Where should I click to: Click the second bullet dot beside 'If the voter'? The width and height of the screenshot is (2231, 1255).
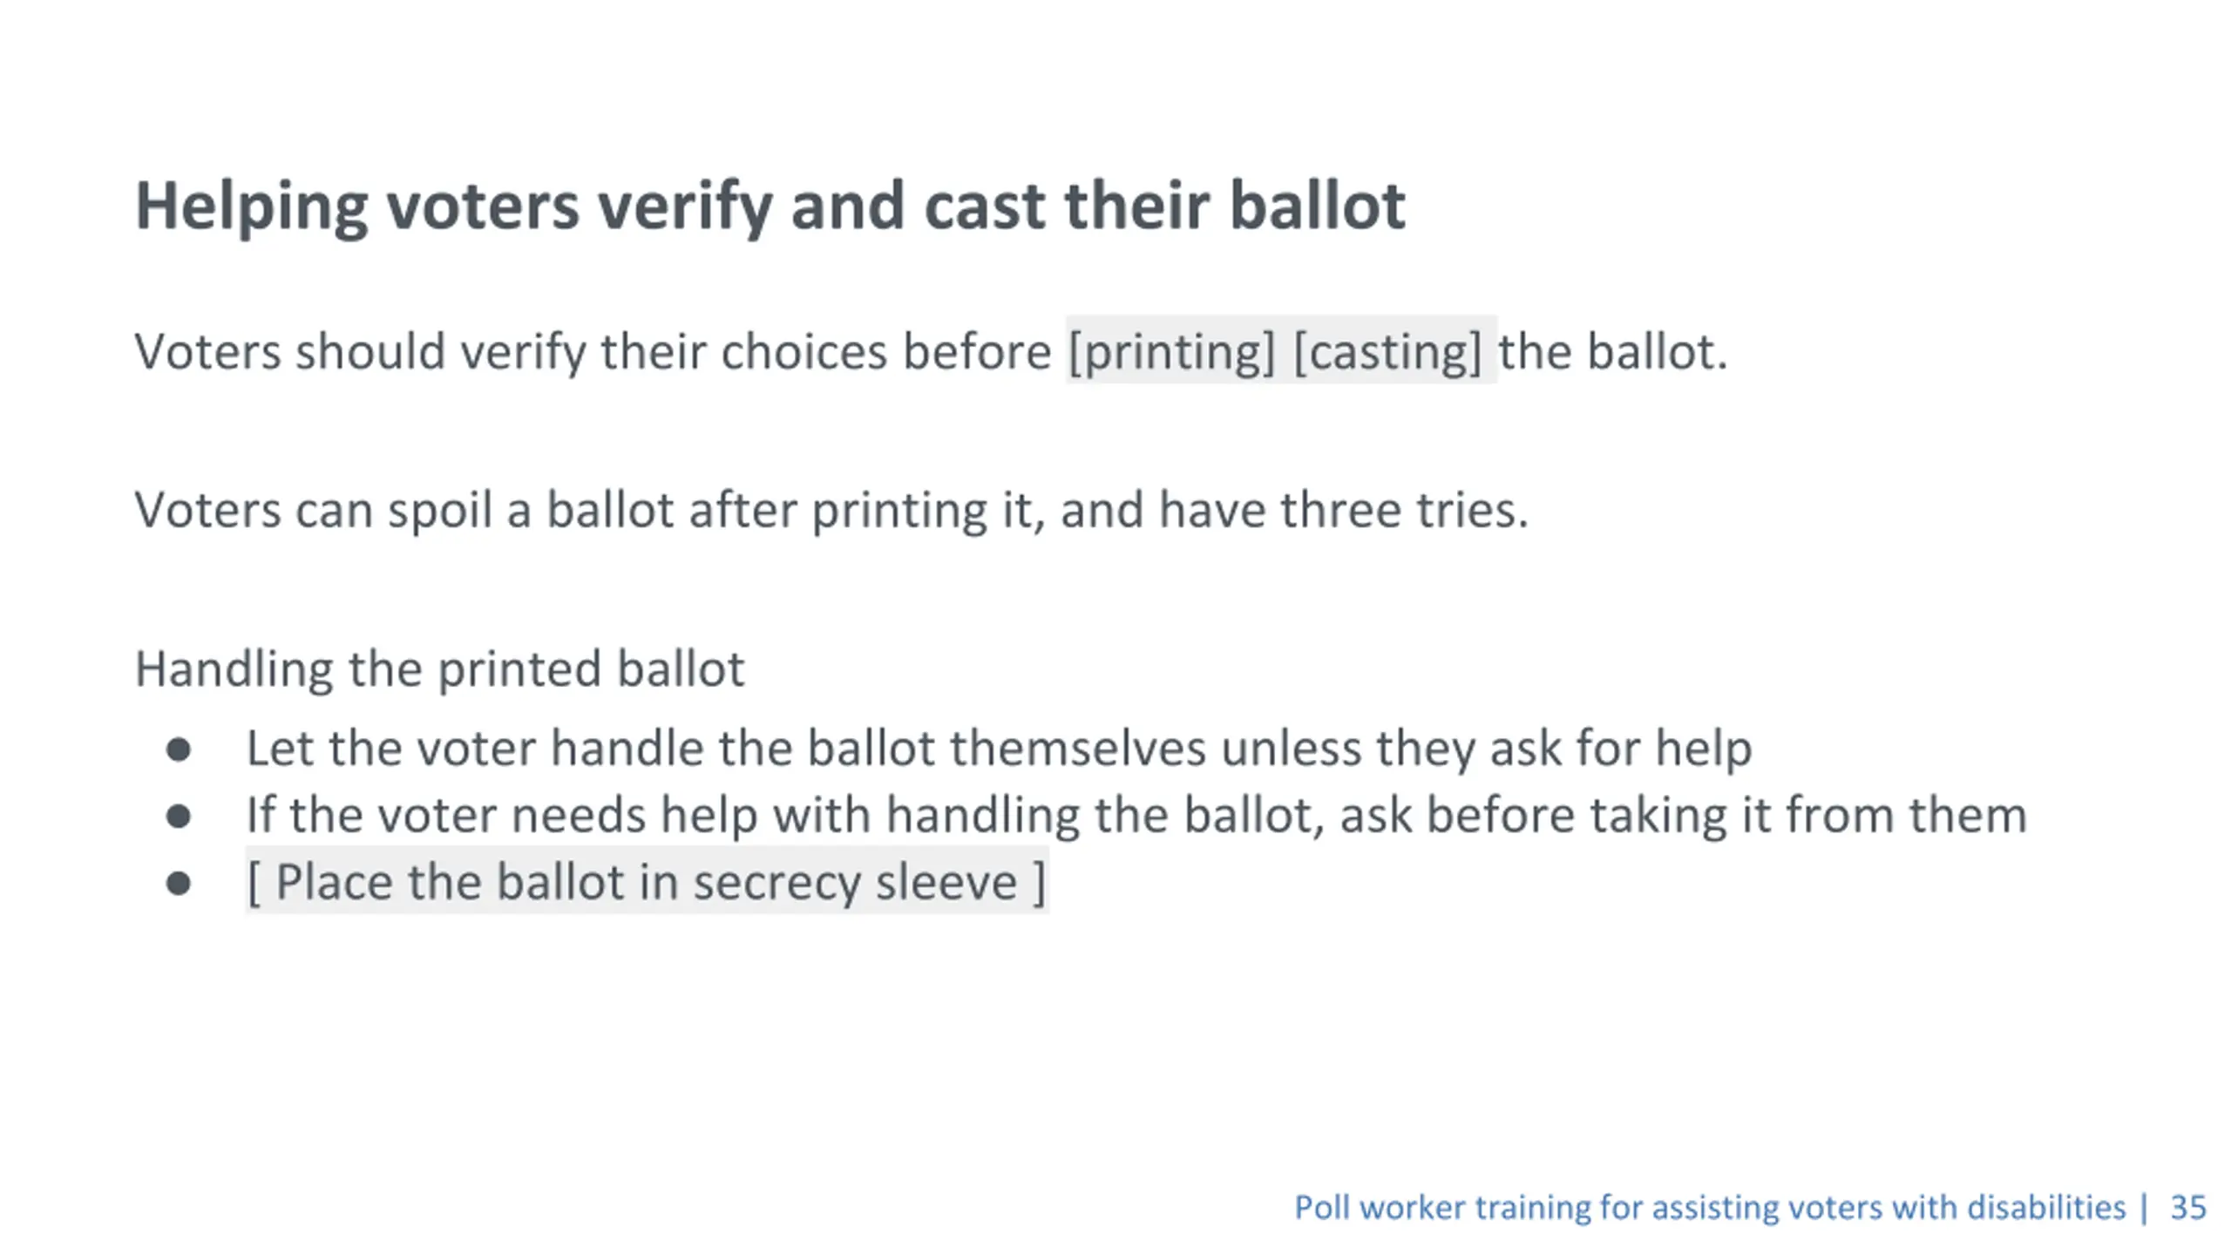coord(179,817)
